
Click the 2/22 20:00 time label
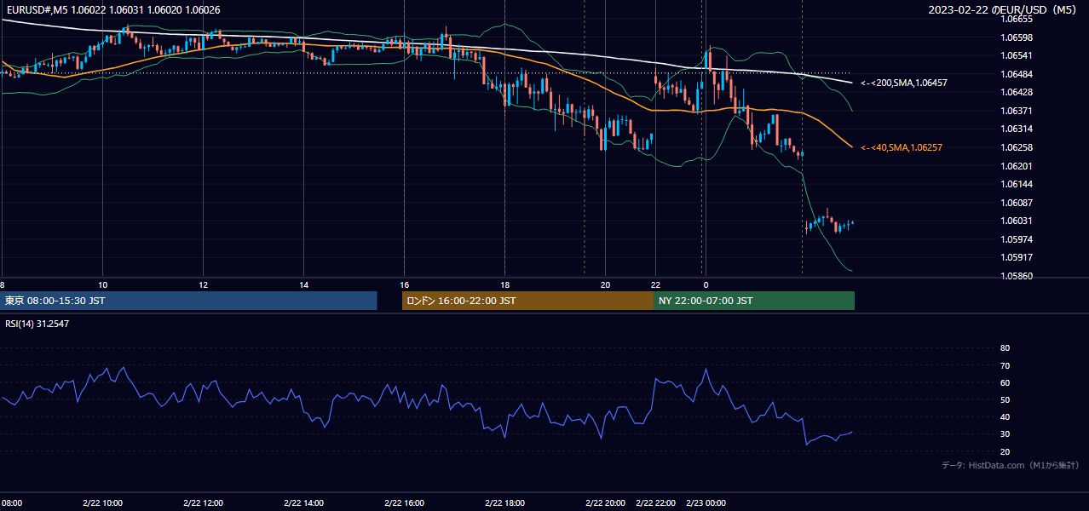click(606, 502)
